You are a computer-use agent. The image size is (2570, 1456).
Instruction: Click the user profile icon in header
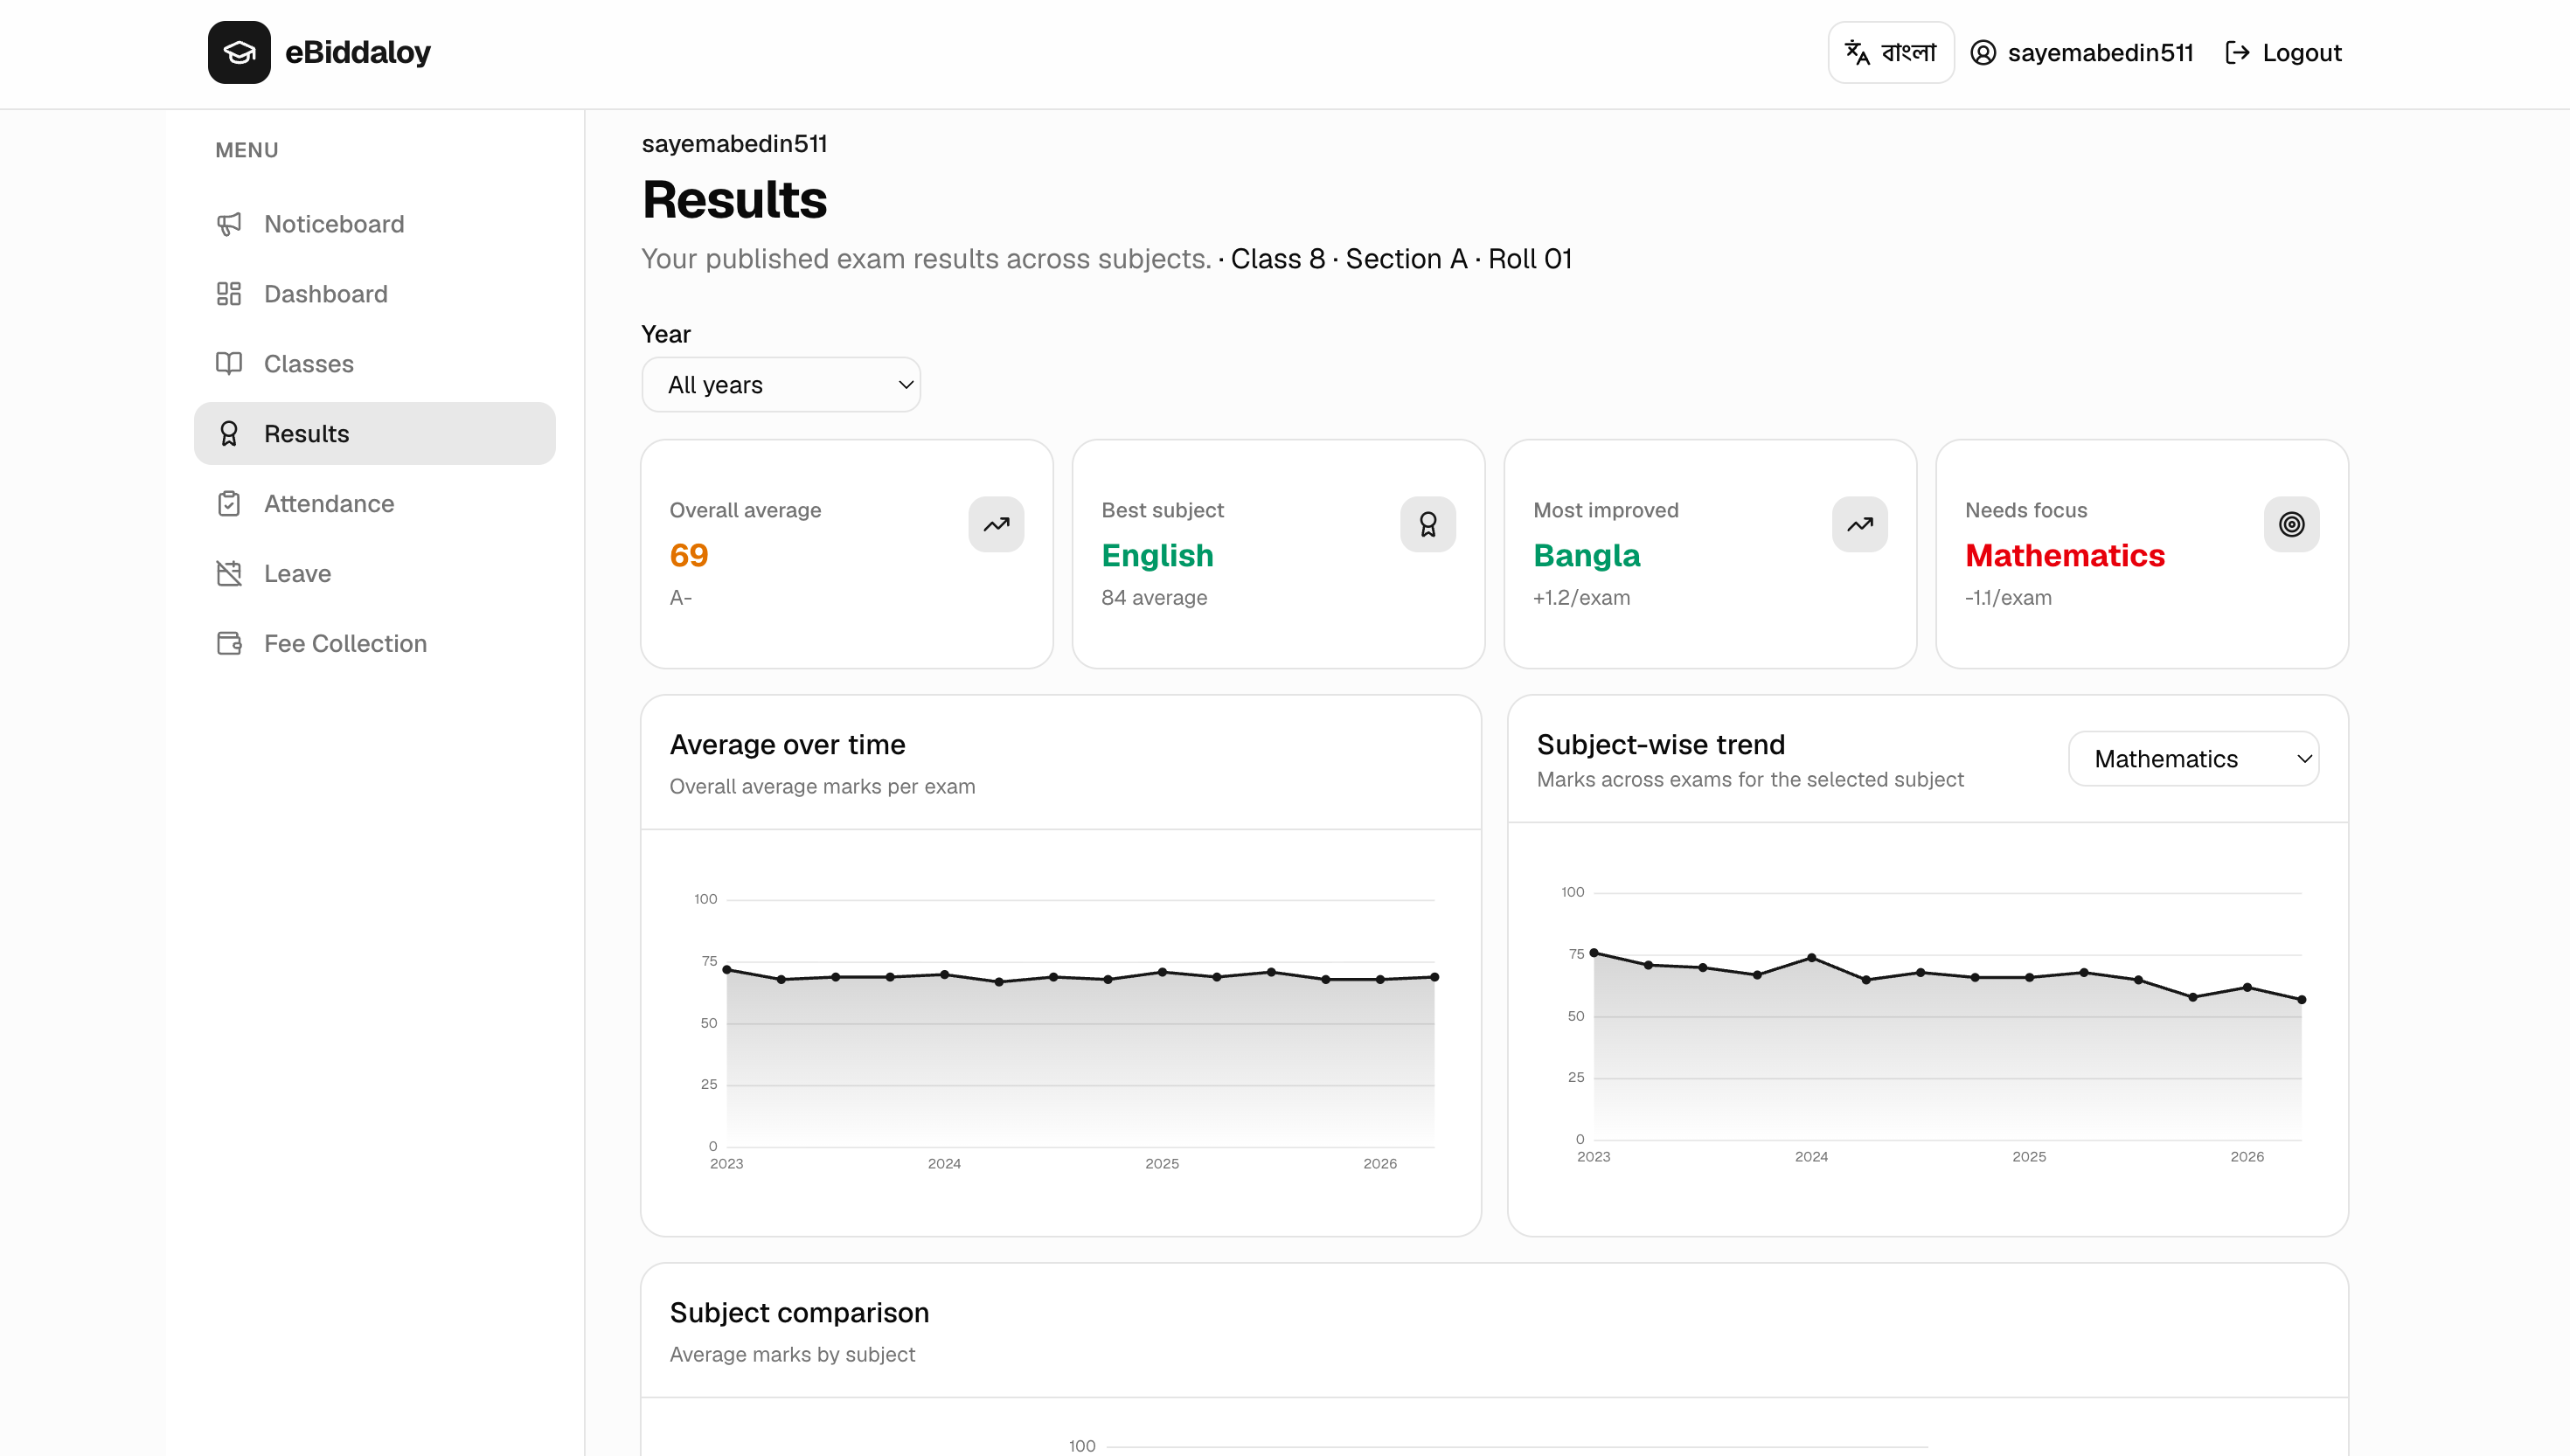[1983, 52]
